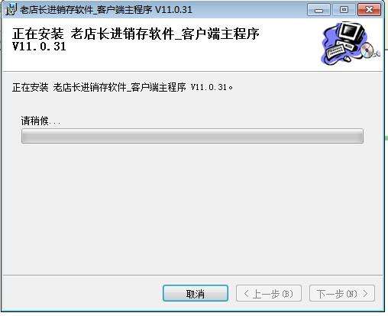Click the 正在安装 status message line
This screenshot has height=316, width=388.
[x=122, y=87]
